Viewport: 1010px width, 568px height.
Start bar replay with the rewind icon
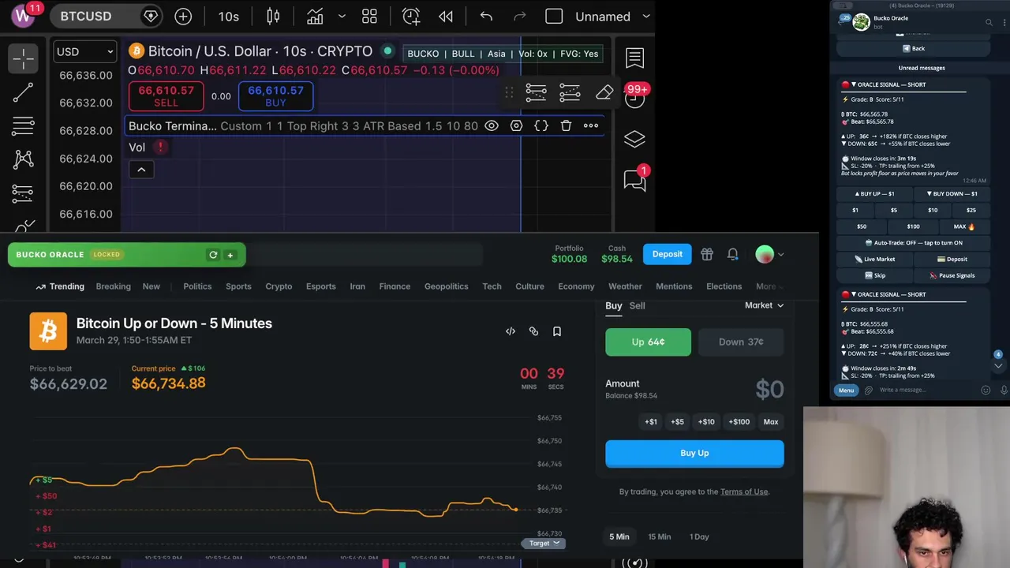point(446,17)
